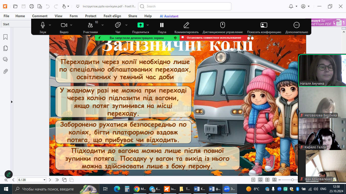Click the green shield security icon
Viewport: 346px width, 194px height.
175,38
